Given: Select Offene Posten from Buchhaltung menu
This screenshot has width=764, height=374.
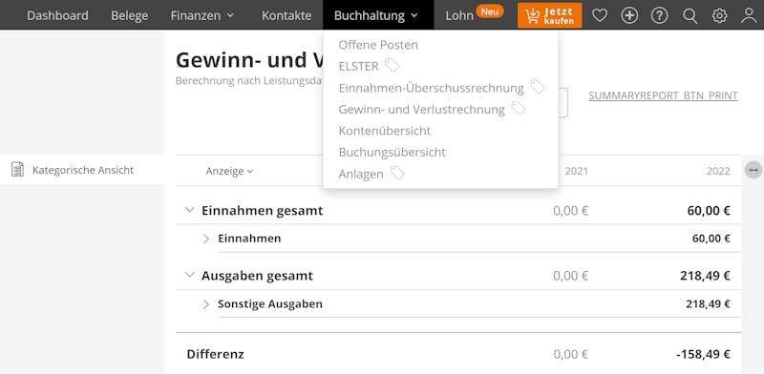Looking at the screenshot, I should 378,45.
